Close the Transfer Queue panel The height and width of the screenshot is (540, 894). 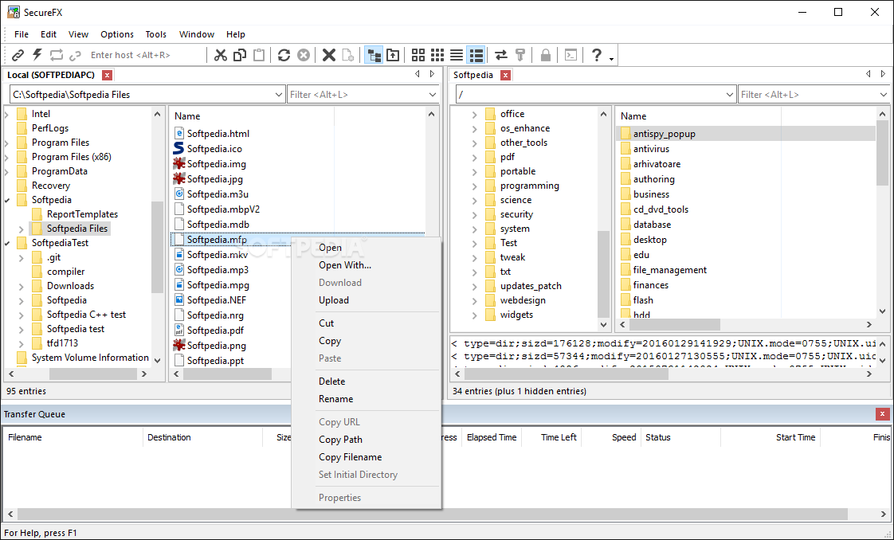pyautogui.click(x=882, y=414)
